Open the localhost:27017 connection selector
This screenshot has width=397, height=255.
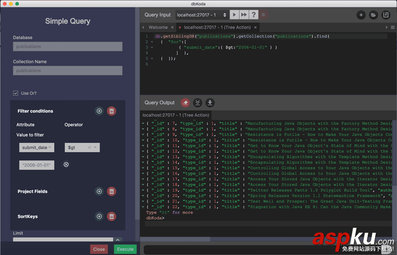[x=201, y=15]
